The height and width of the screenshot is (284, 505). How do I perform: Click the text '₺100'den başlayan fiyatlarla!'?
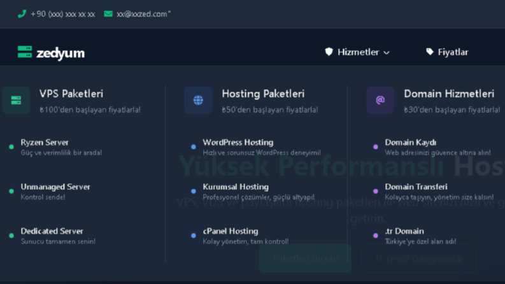[90, 110]
